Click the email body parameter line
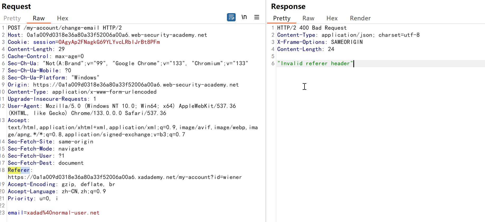The image size is (485, 222). point(54,213)
